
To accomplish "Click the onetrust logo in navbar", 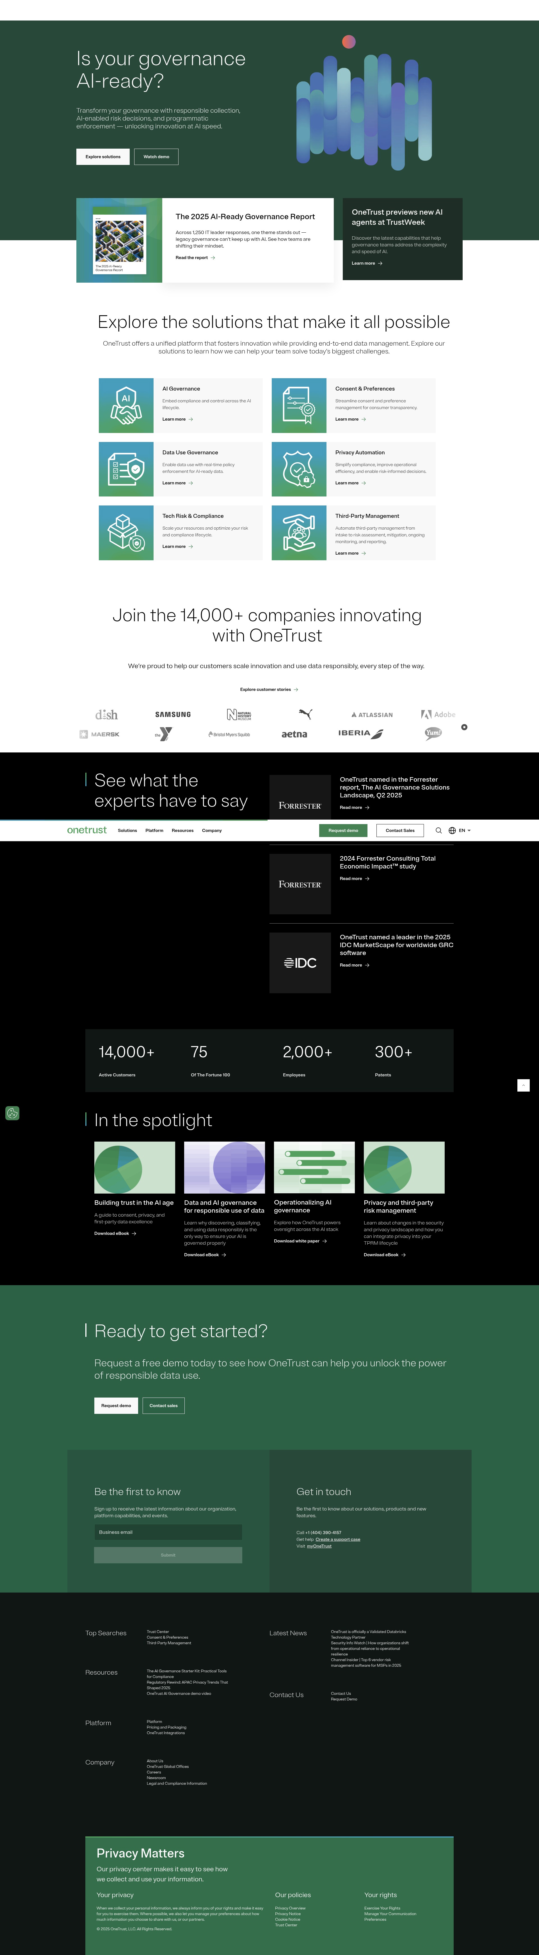I will 87,830.
